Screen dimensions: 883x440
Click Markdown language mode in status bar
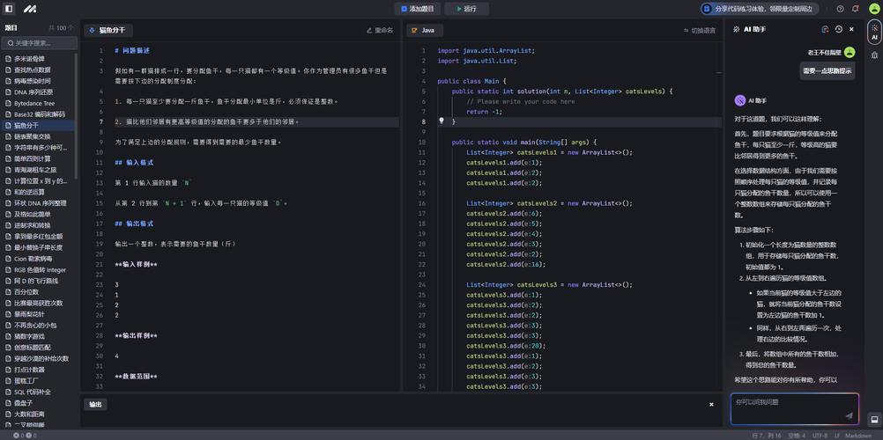(857, 435)
